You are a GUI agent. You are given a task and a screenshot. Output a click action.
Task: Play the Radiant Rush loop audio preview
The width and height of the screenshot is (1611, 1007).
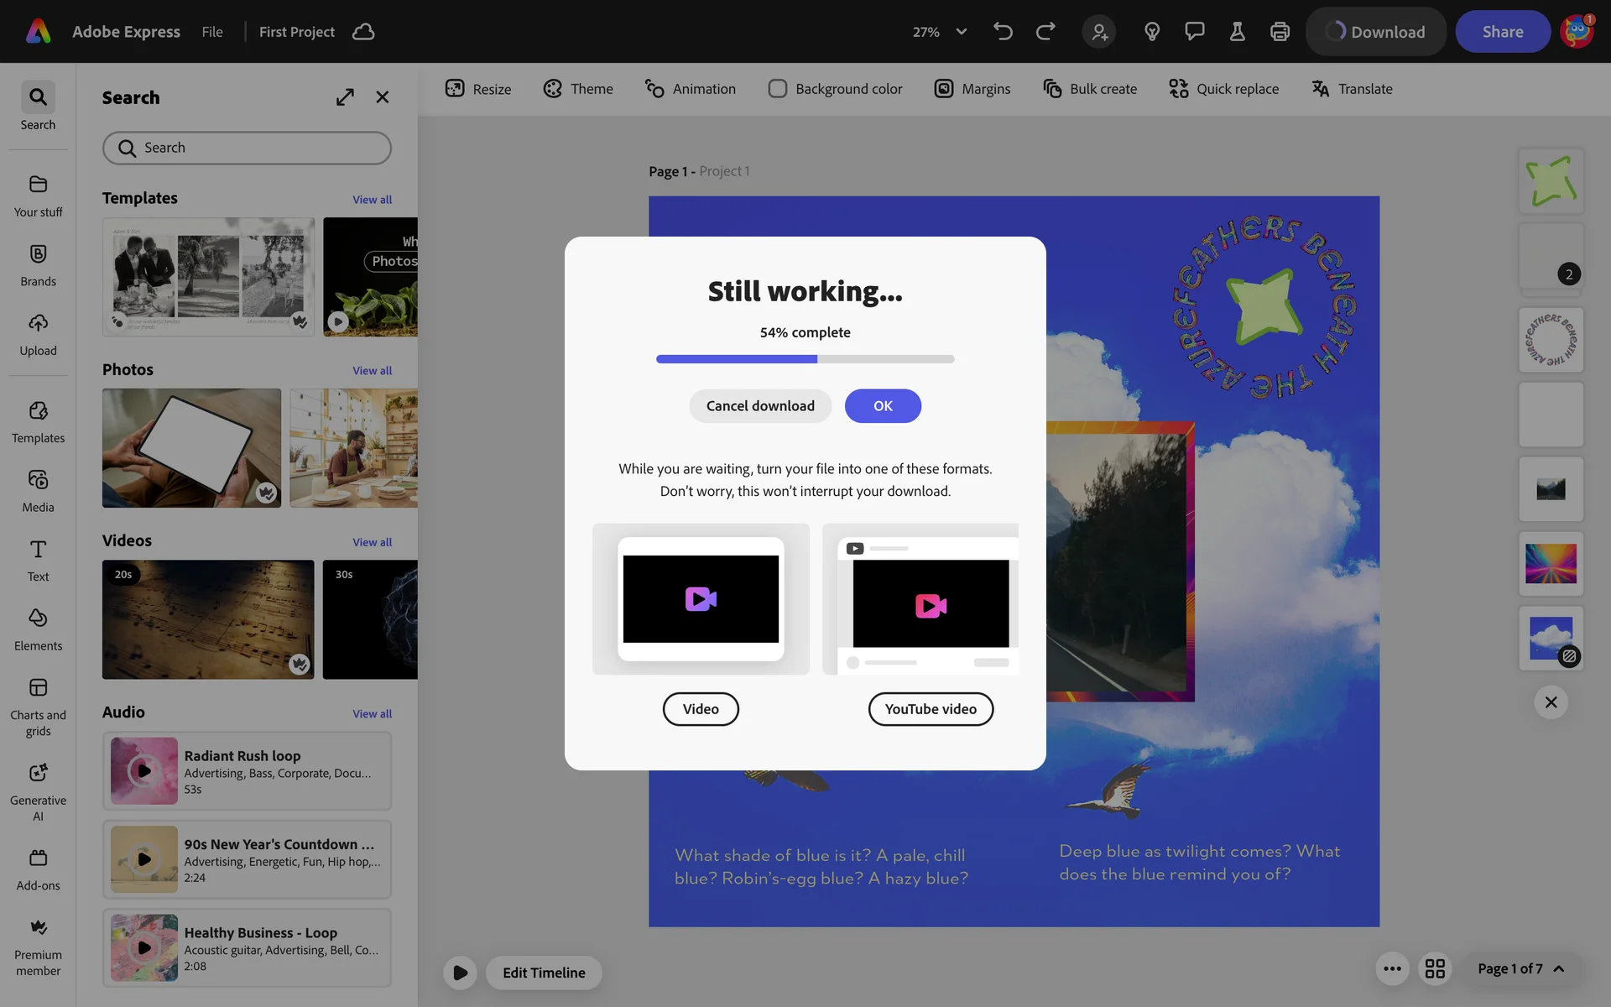(144, 770)
